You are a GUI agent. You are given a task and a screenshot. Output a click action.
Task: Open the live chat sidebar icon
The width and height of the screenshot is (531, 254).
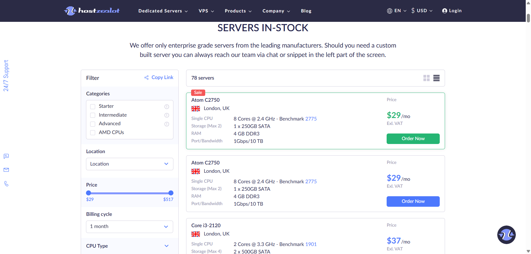[6, 156]
